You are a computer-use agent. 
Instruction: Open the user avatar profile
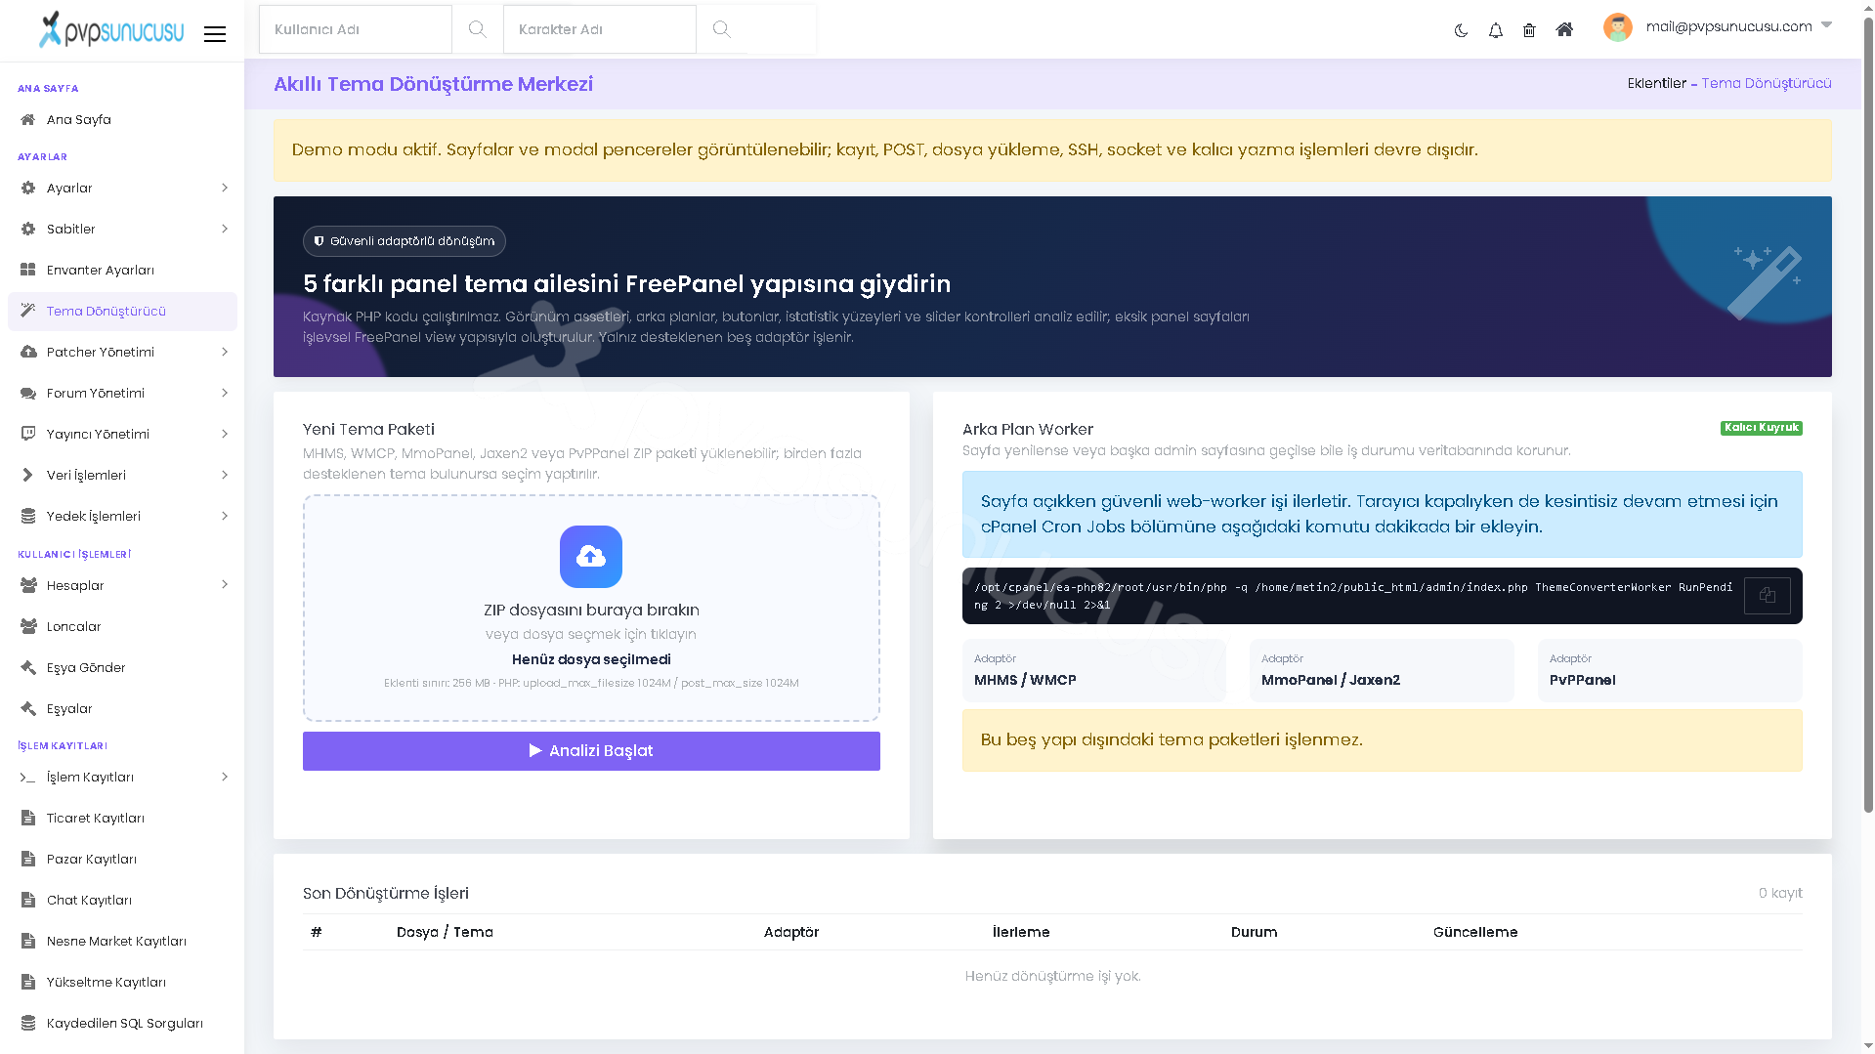[1617, 27]
